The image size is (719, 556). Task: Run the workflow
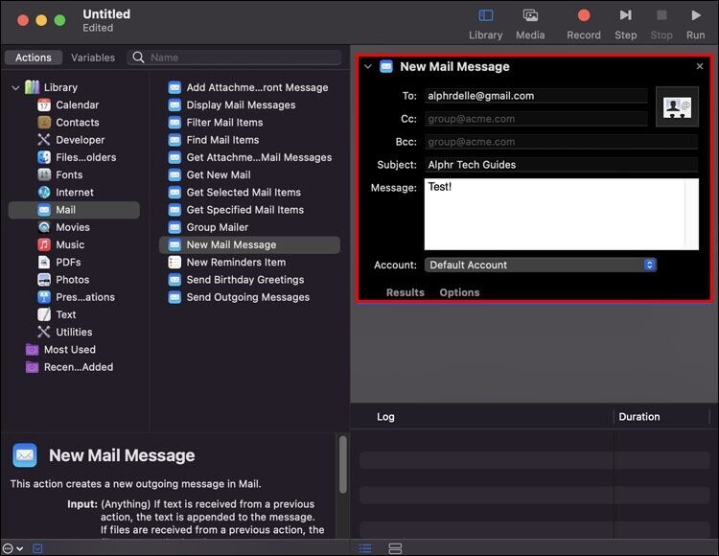click(695, 24)
